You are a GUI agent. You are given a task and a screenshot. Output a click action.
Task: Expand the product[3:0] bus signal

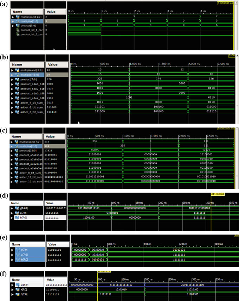click(13, 26)
